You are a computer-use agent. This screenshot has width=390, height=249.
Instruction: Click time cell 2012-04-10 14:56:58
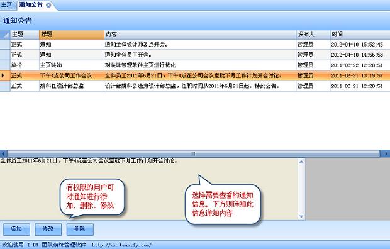tap(360, 55)
